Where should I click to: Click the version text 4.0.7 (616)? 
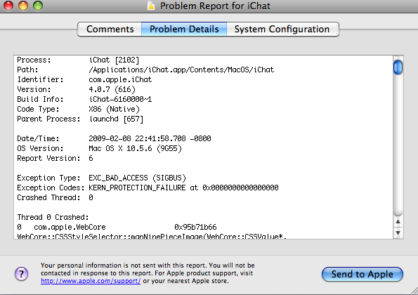(x=112, y=89)
